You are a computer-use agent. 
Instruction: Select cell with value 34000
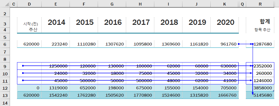tap(224, 73)
